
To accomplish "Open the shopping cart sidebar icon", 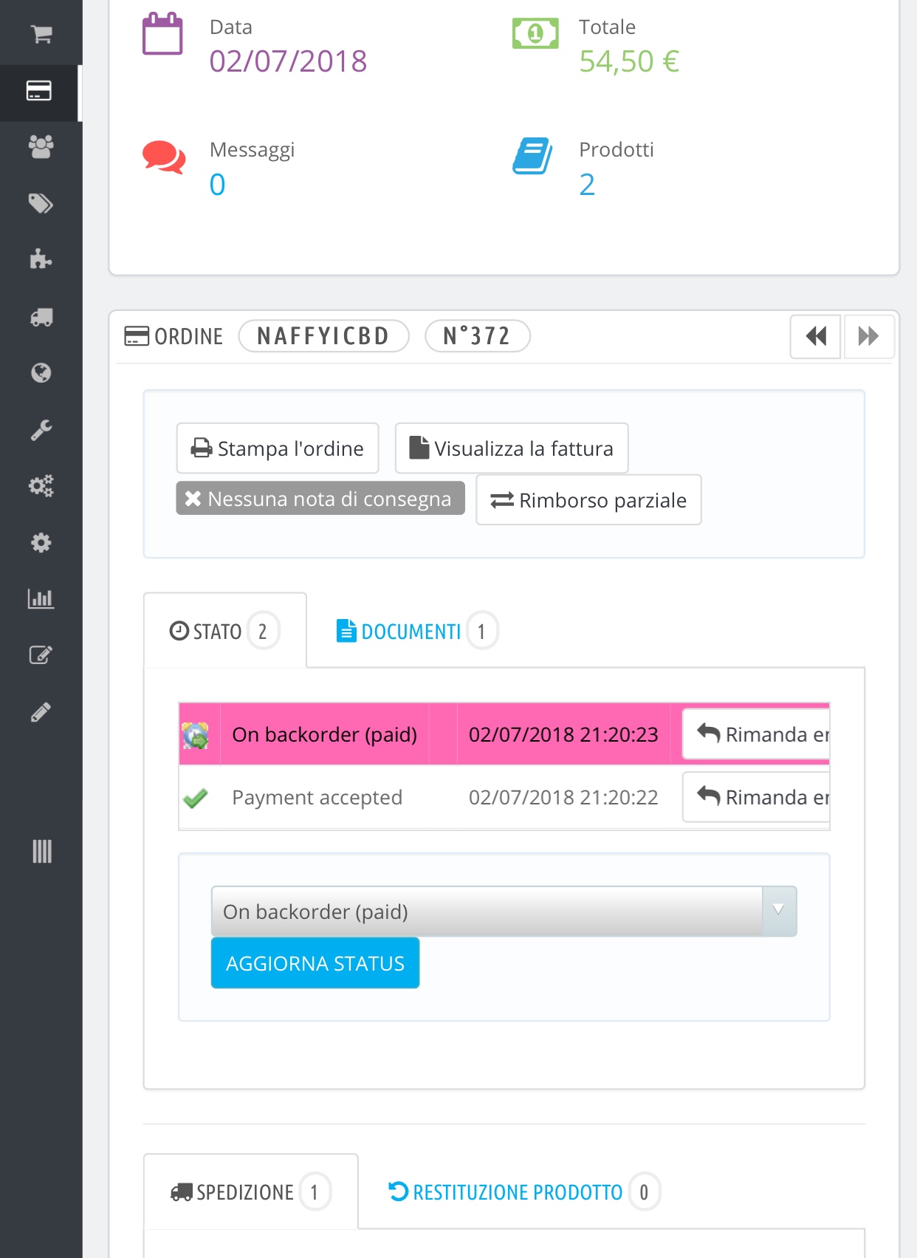I will [x=41, y=34].
